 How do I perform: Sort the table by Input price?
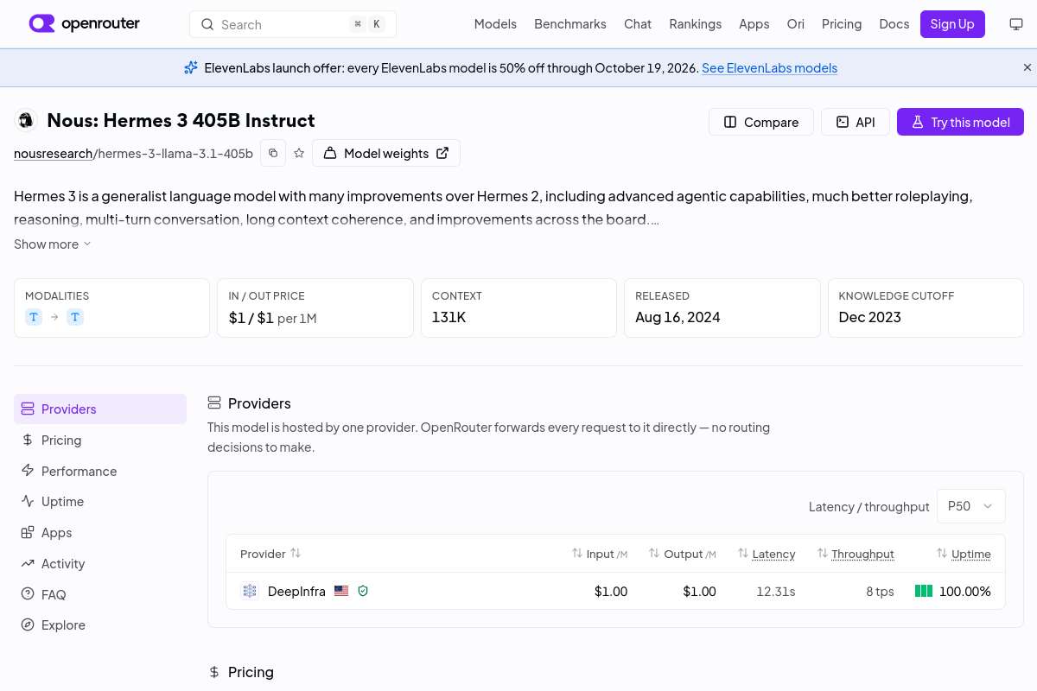click(600, 554)
